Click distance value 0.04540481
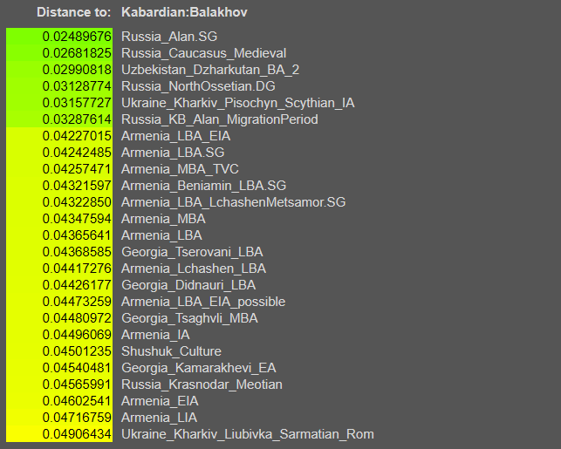 pyautogui.click(x=77, y=368)
